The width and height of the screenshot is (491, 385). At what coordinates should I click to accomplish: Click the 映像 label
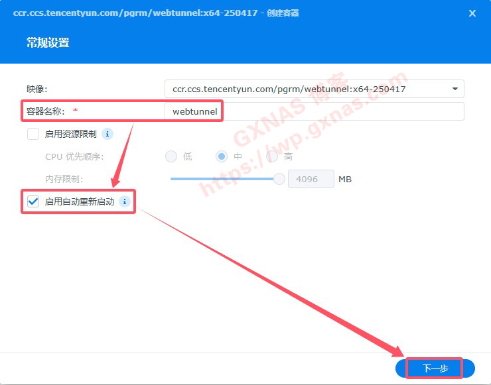[x=37, y=89]
